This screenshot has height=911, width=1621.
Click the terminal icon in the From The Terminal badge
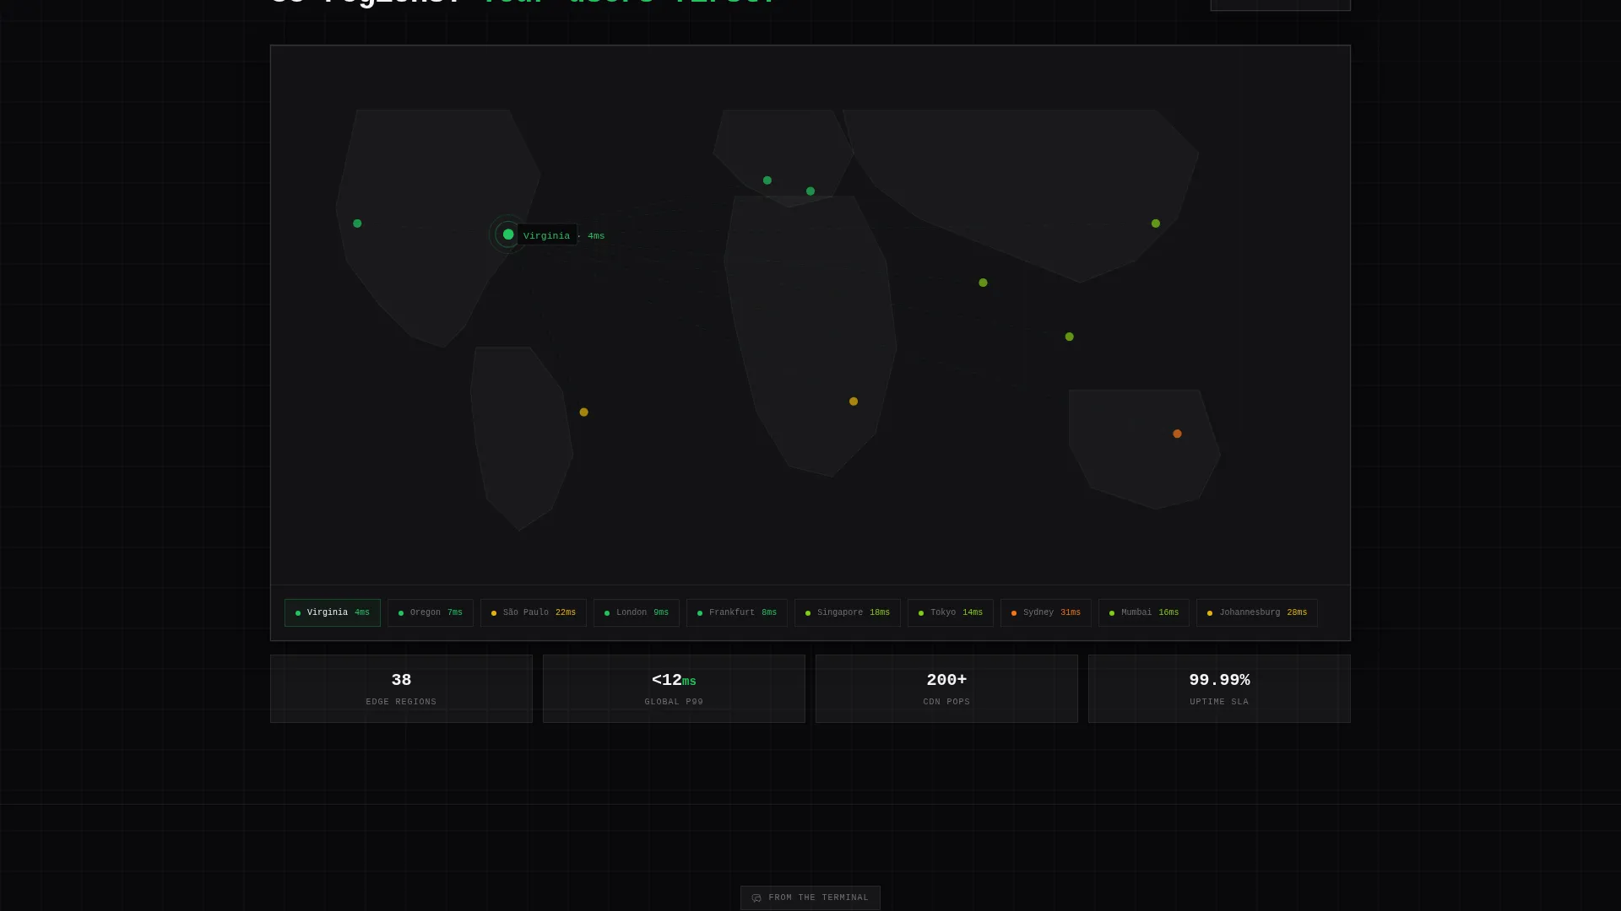point(756,898)
